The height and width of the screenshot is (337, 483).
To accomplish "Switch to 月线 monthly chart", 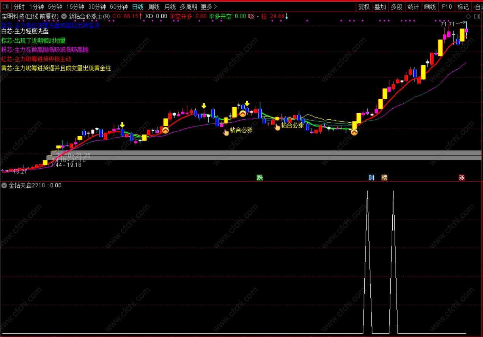I will coord(170,6).
